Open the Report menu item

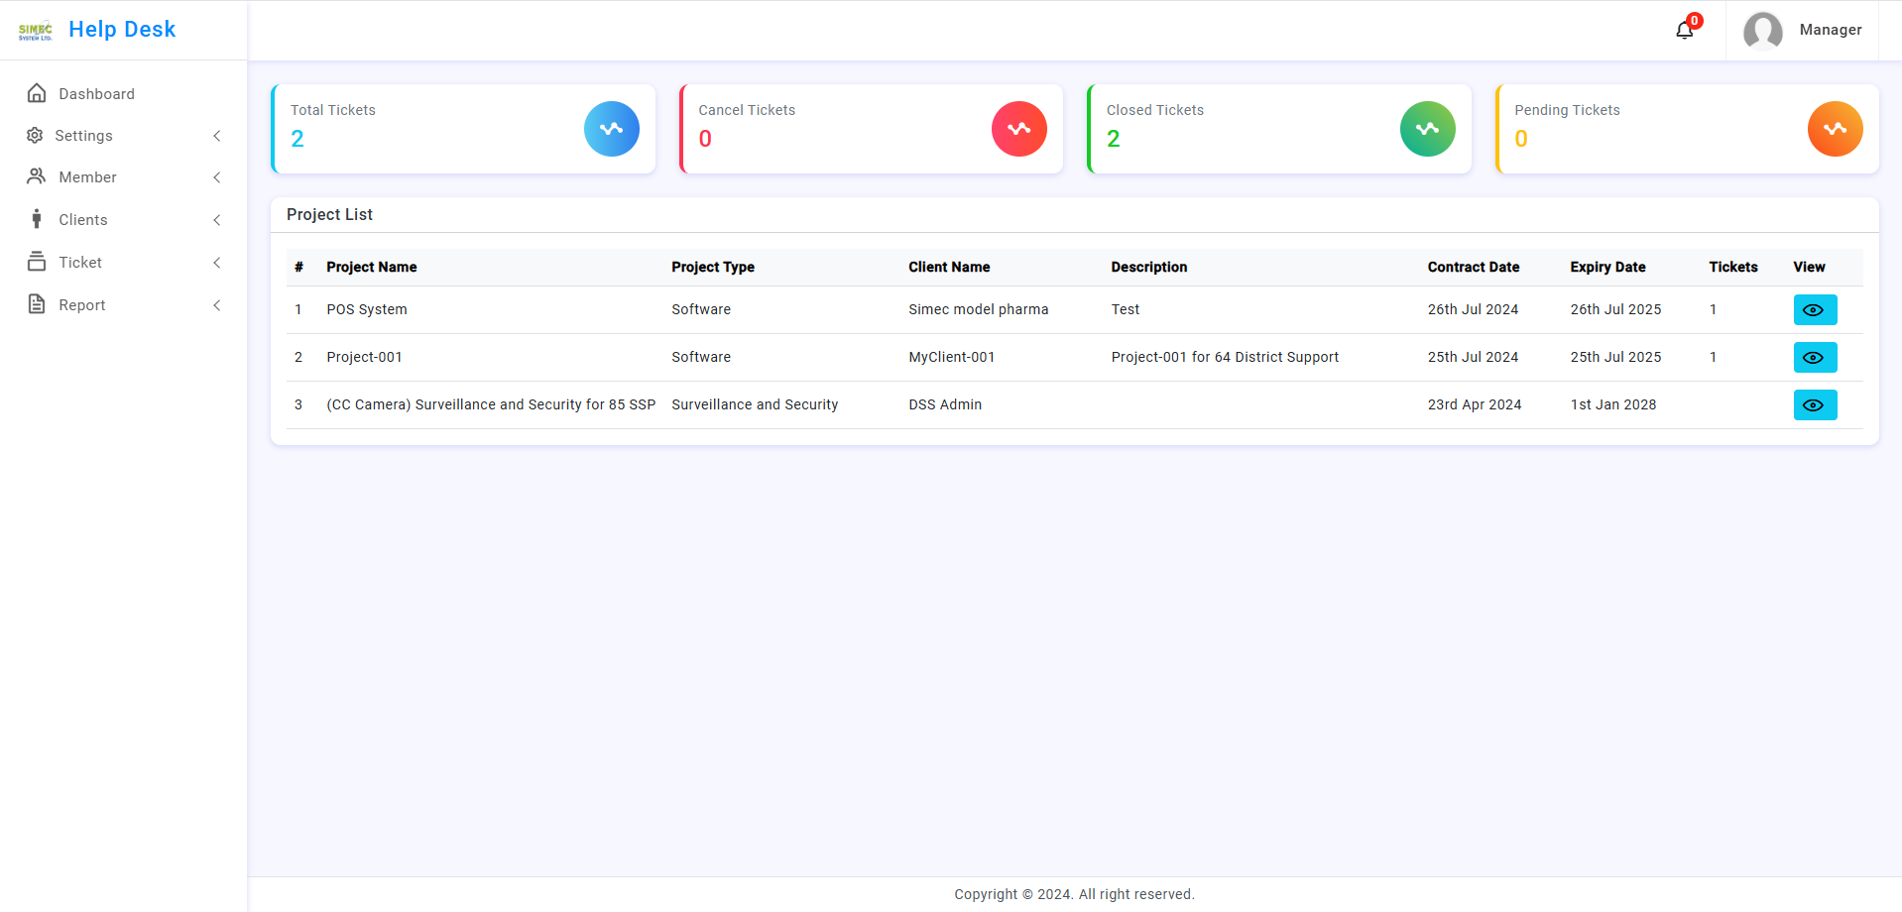pos(81,305)
